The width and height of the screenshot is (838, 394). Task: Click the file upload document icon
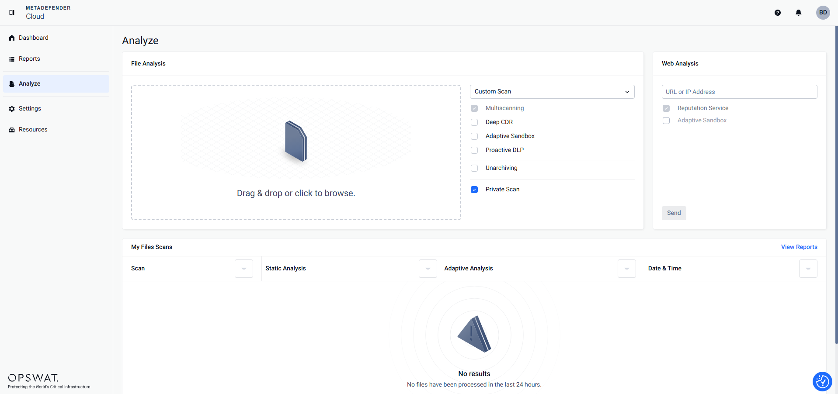tap(296, 141)
